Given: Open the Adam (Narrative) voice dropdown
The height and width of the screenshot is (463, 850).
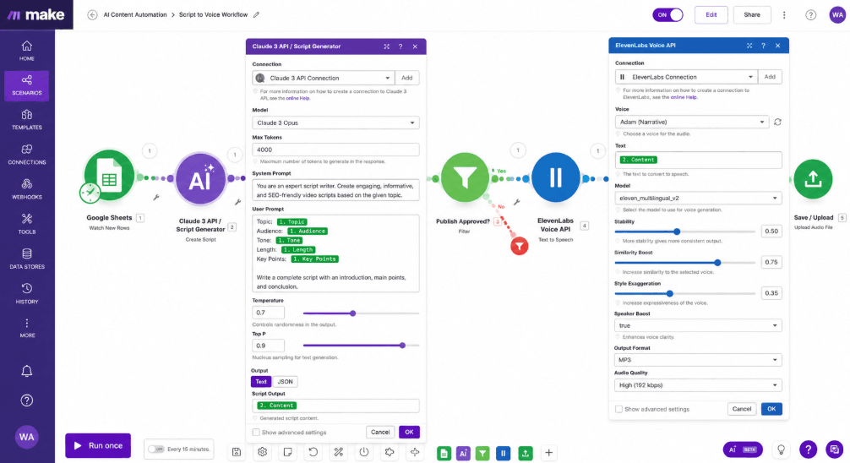Looking at the screenshot, I should [x=692, y=122].
